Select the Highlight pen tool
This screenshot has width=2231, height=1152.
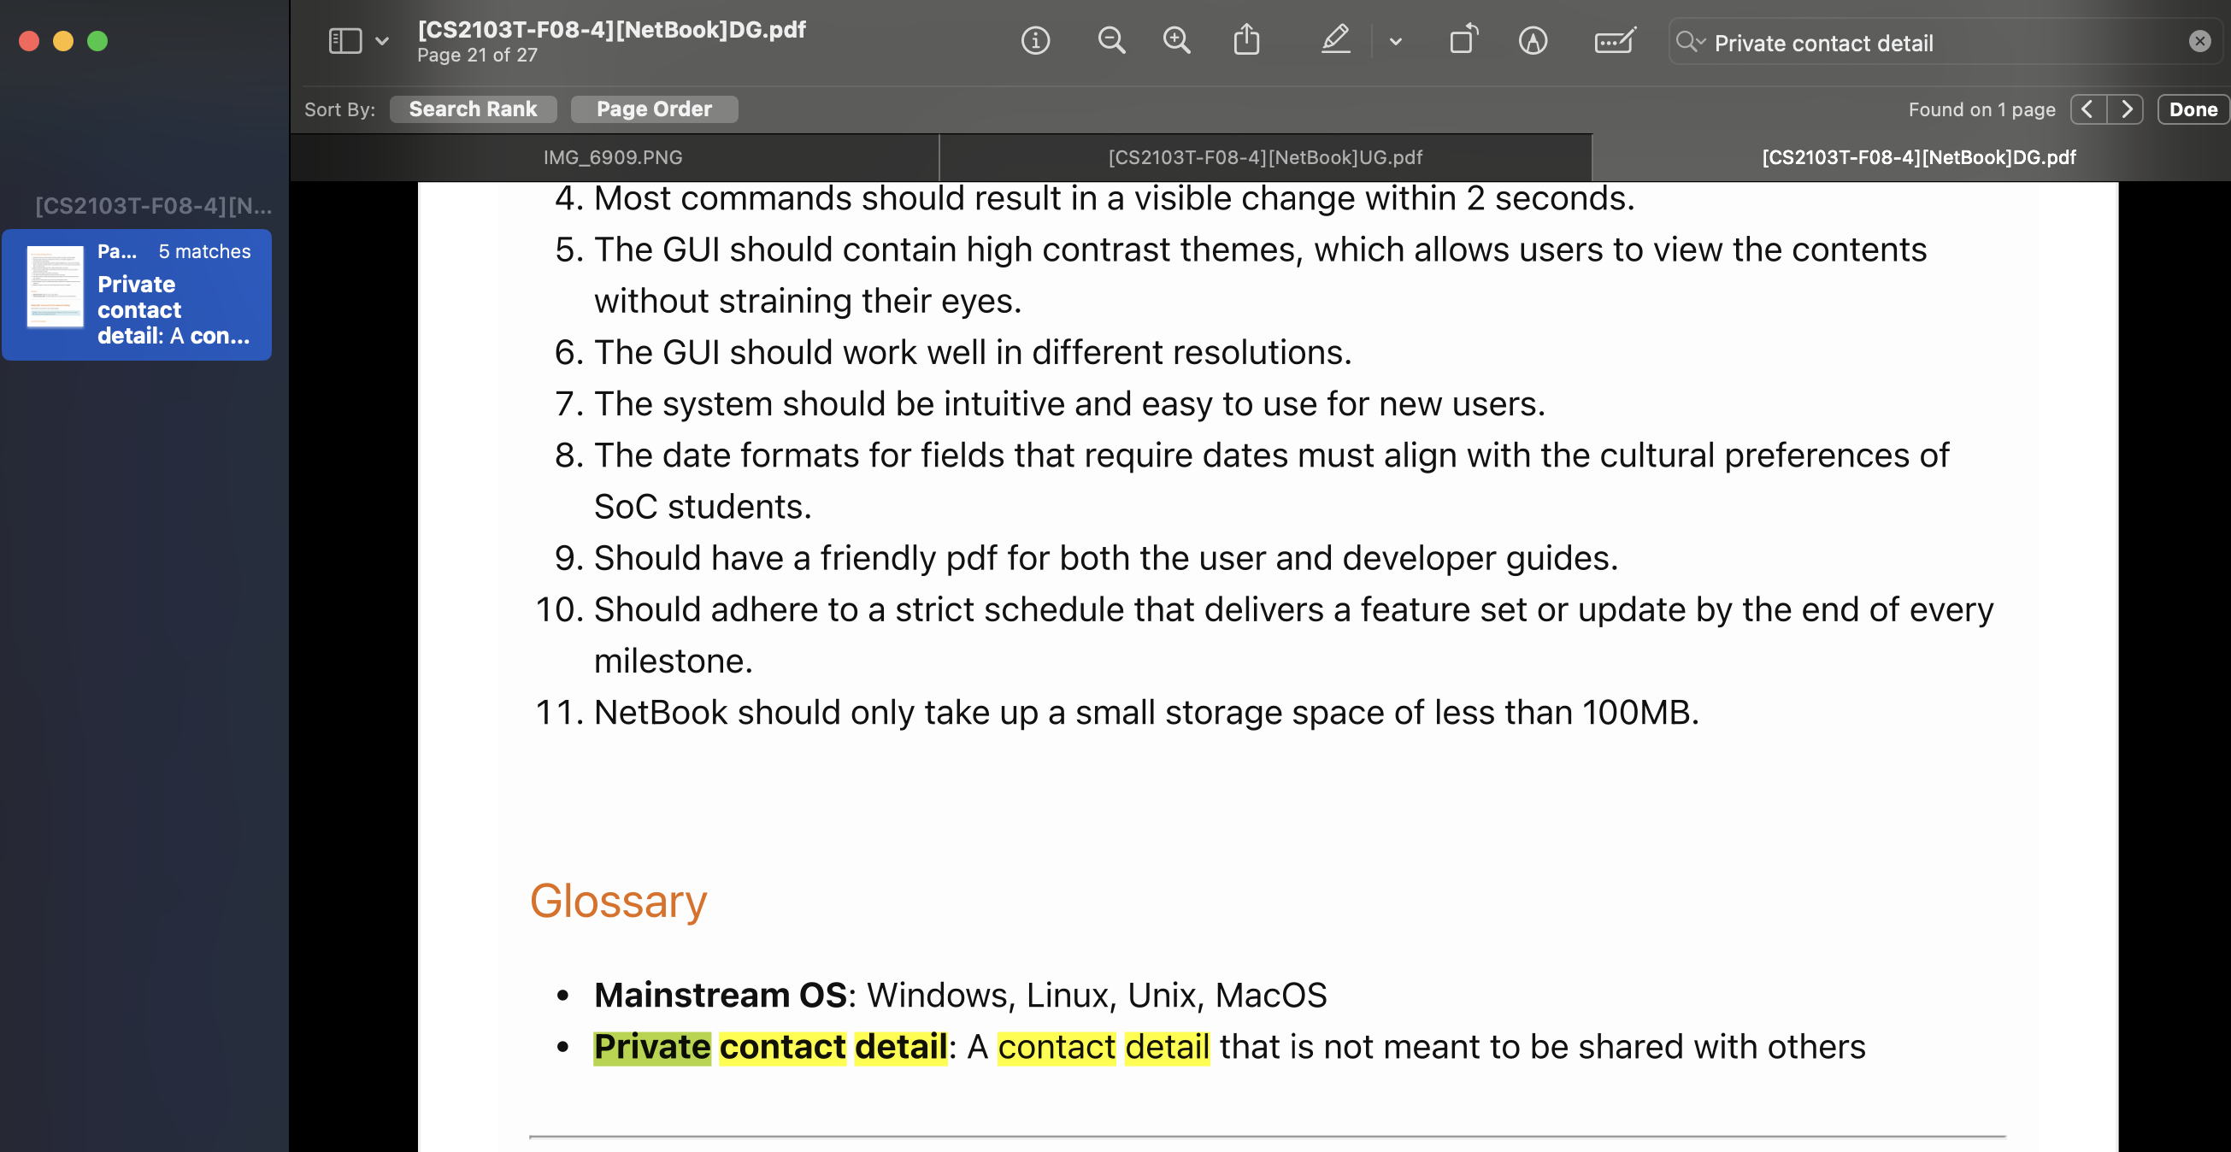[x=1334, y=41]
